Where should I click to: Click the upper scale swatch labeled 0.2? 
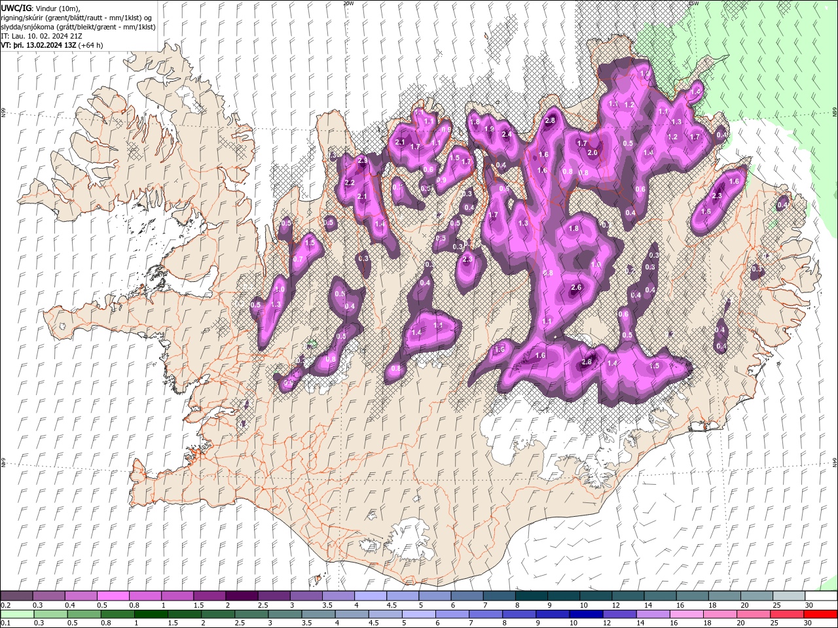coord(16,596)
